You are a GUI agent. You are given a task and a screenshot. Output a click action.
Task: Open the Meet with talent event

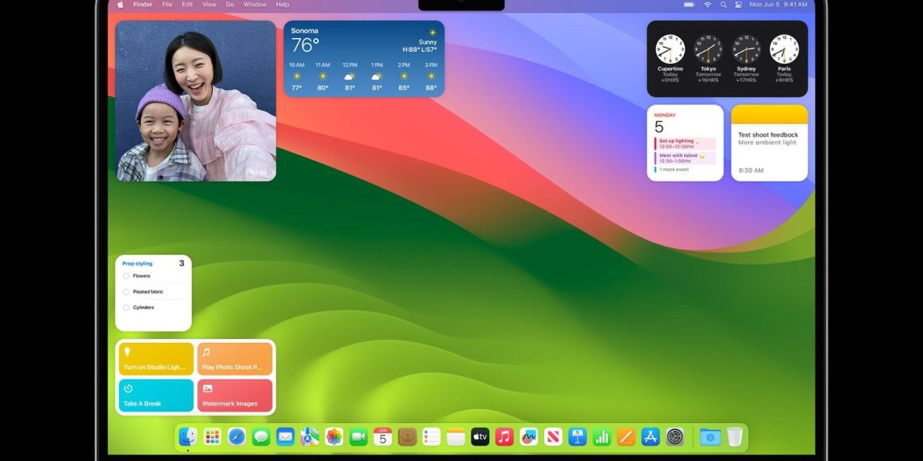(685, 159)
